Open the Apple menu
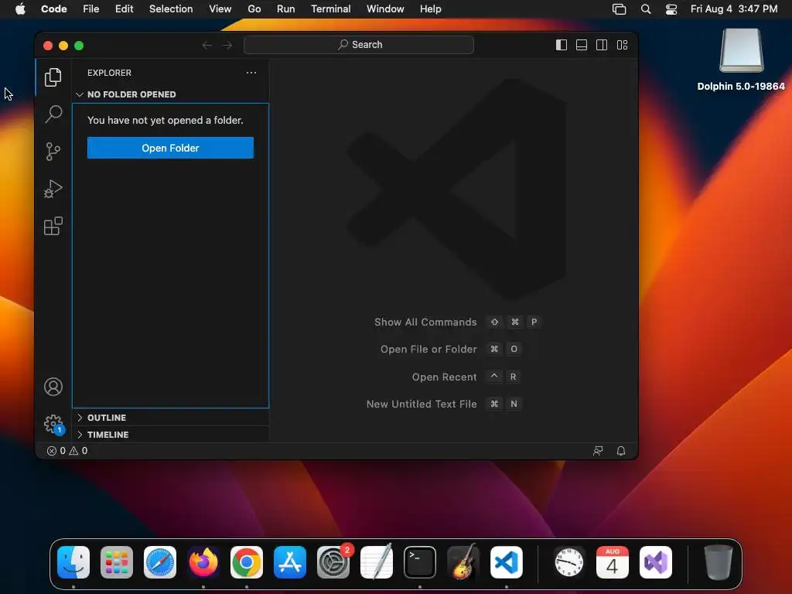 click(20, 9)
